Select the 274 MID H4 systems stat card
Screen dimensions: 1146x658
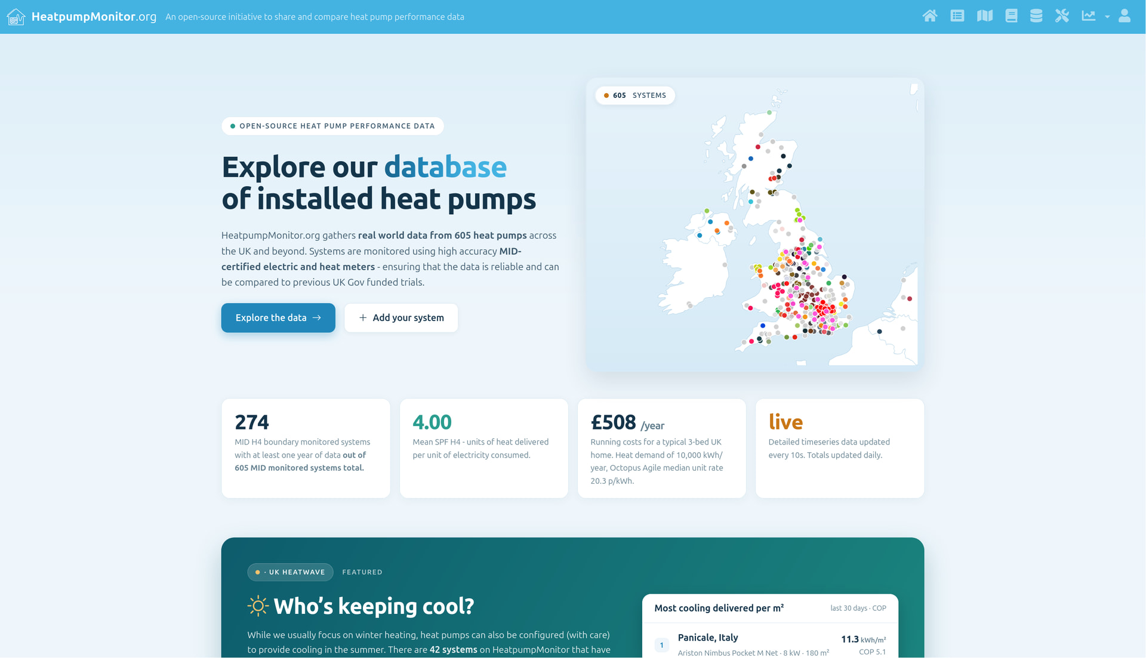point(306,449)
